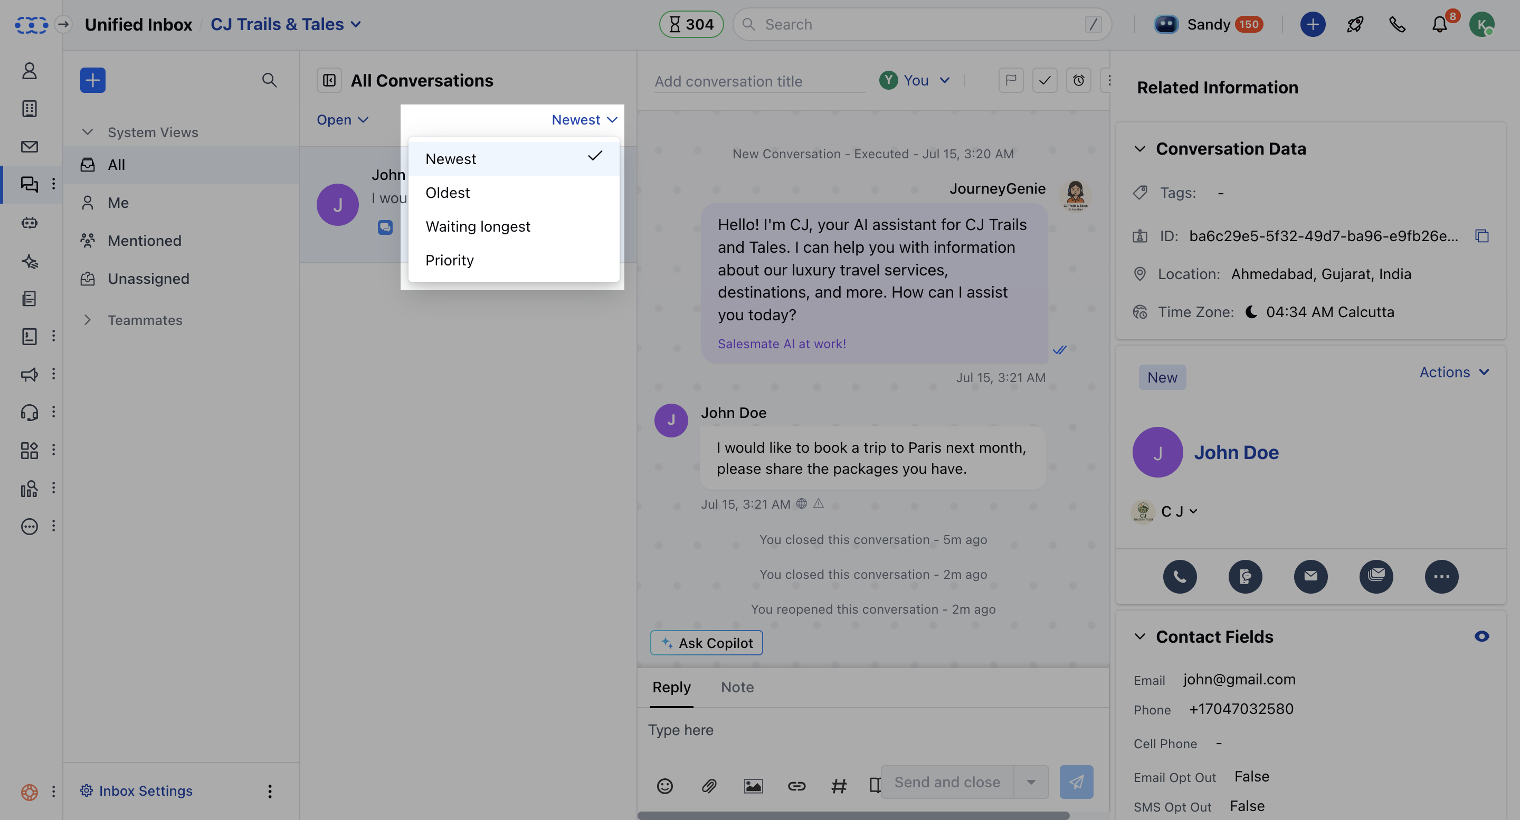Collapse the conversation list panel icon
This screenshot has height=820, width=1520.
[329, 80]
